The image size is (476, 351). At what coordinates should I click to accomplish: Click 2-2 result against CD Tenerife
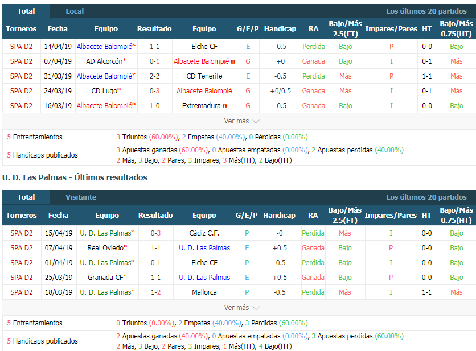(x=154, y=76)
